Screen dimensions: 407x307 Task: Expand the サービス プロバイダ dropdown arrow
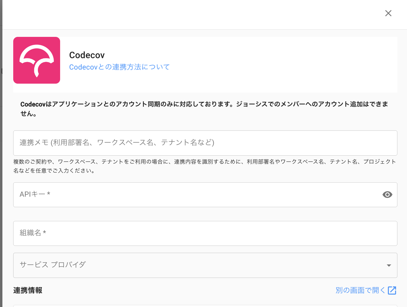pos(389,265)
